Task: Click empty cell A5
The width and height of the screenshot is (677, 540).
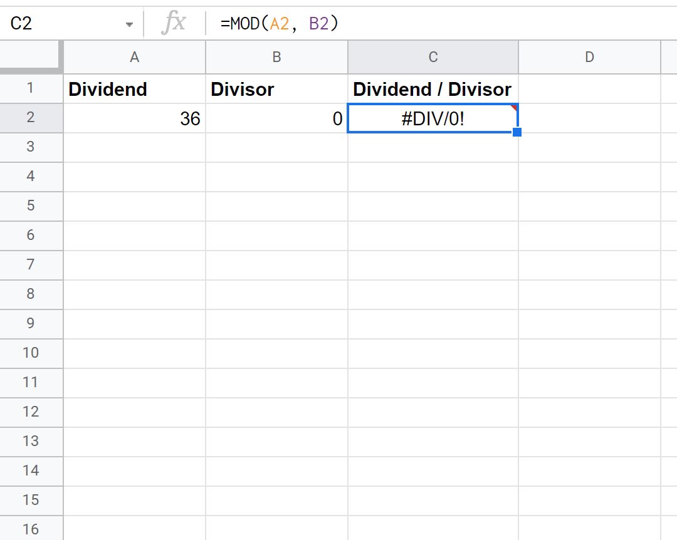Action: pos(134,206)
